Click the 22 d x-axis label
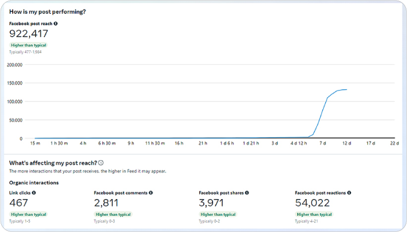This screenshot has width=407, height=232. pyautogui.click(x=394, y=143)
